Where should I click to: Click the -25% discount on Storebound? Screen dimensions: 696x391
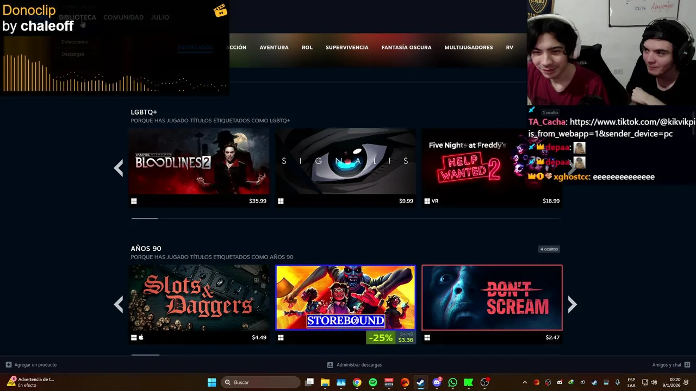point(381,338)
